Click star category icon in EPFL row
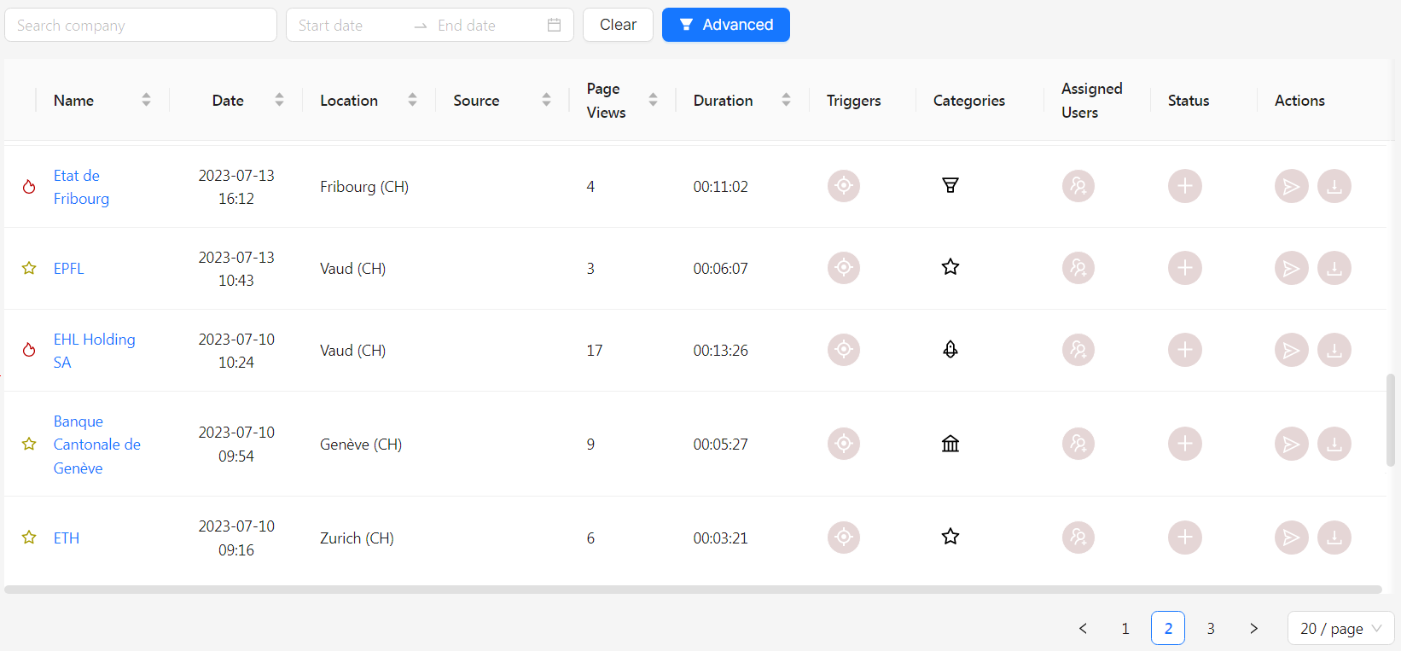Screen dimensions: 1401x651 pos(950,267)
